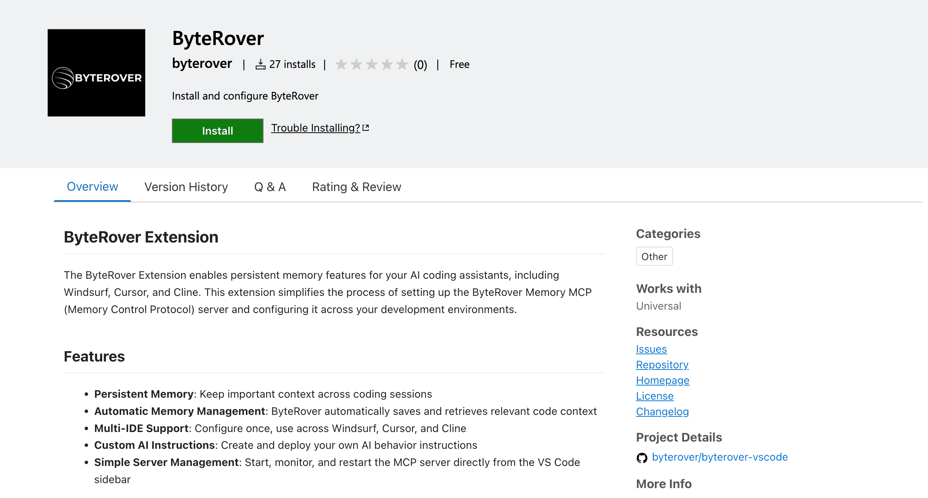The image size is (928, 498).
Task: Click the green Install button
Action: coord(217,131)
